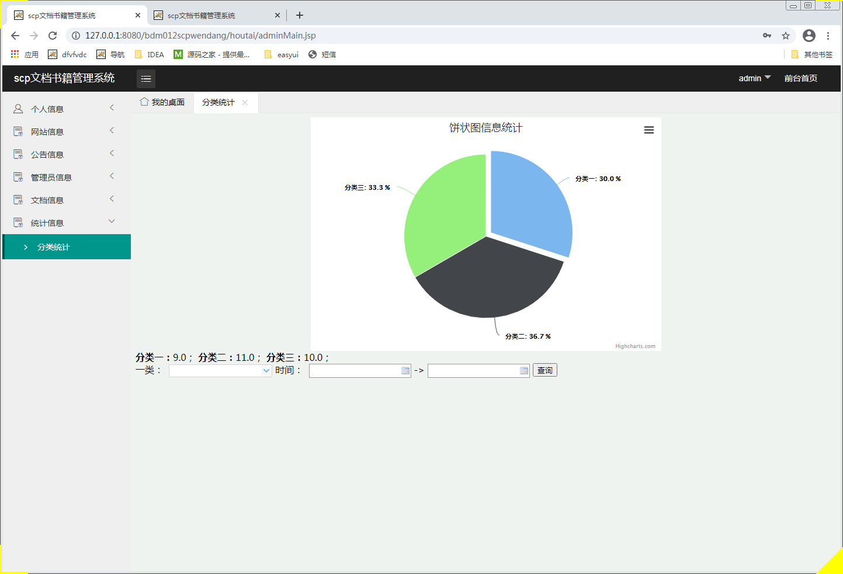
Task: Switch to the 我的桌面 tab
Action: [162, 102]
